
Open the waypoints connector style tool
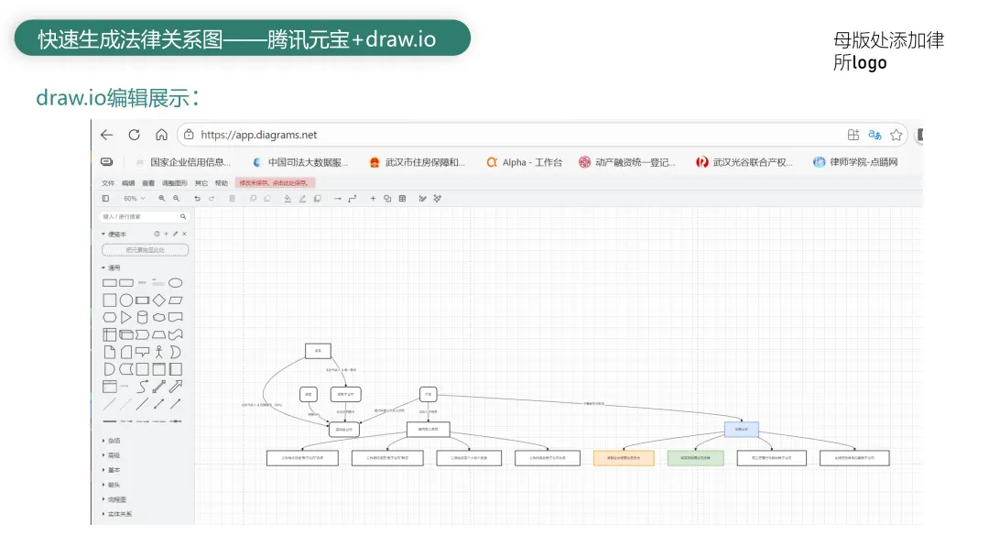tap(353, 199)
